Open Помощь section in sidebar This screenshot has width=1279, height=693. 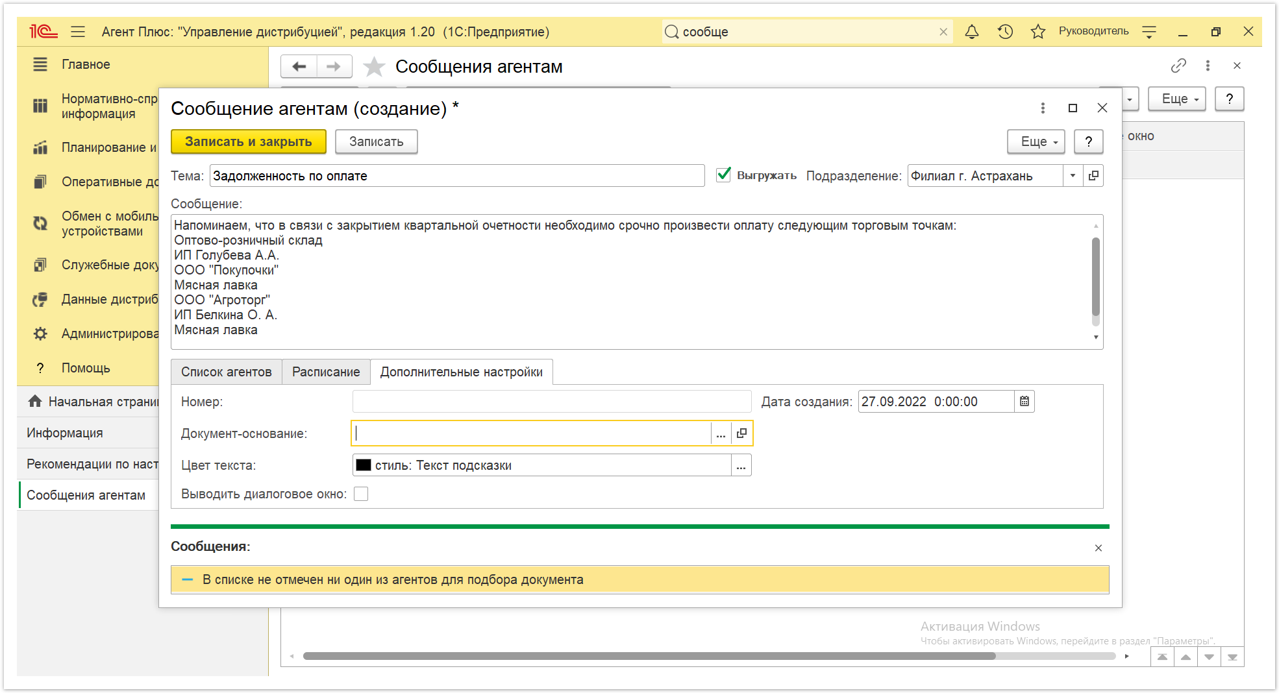pos(86,368)
